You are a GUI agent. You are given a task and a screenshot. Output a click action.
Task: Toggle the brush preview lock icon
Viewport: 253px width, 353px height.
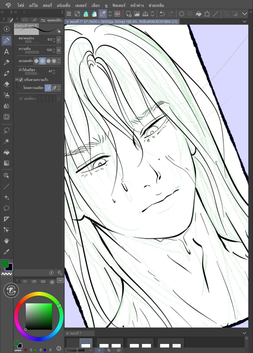point(59,31)
